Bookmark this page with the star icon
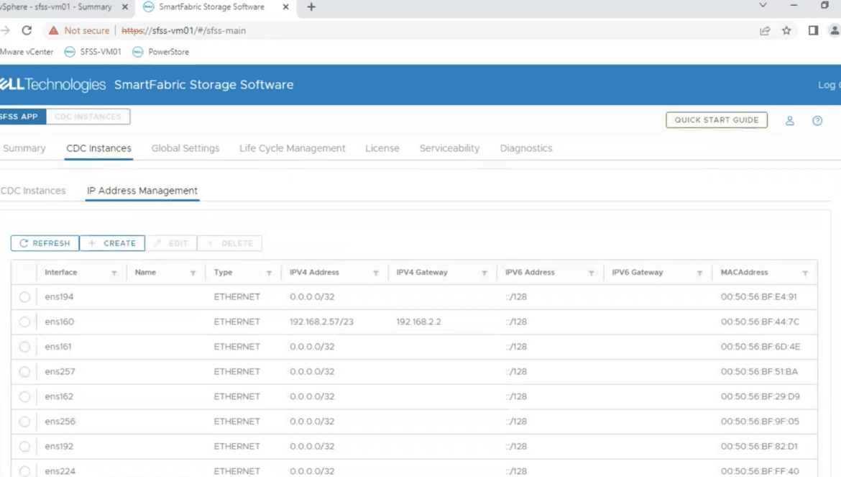The width and height of the screenshot is (841, 477). click(x=786, y=31)
